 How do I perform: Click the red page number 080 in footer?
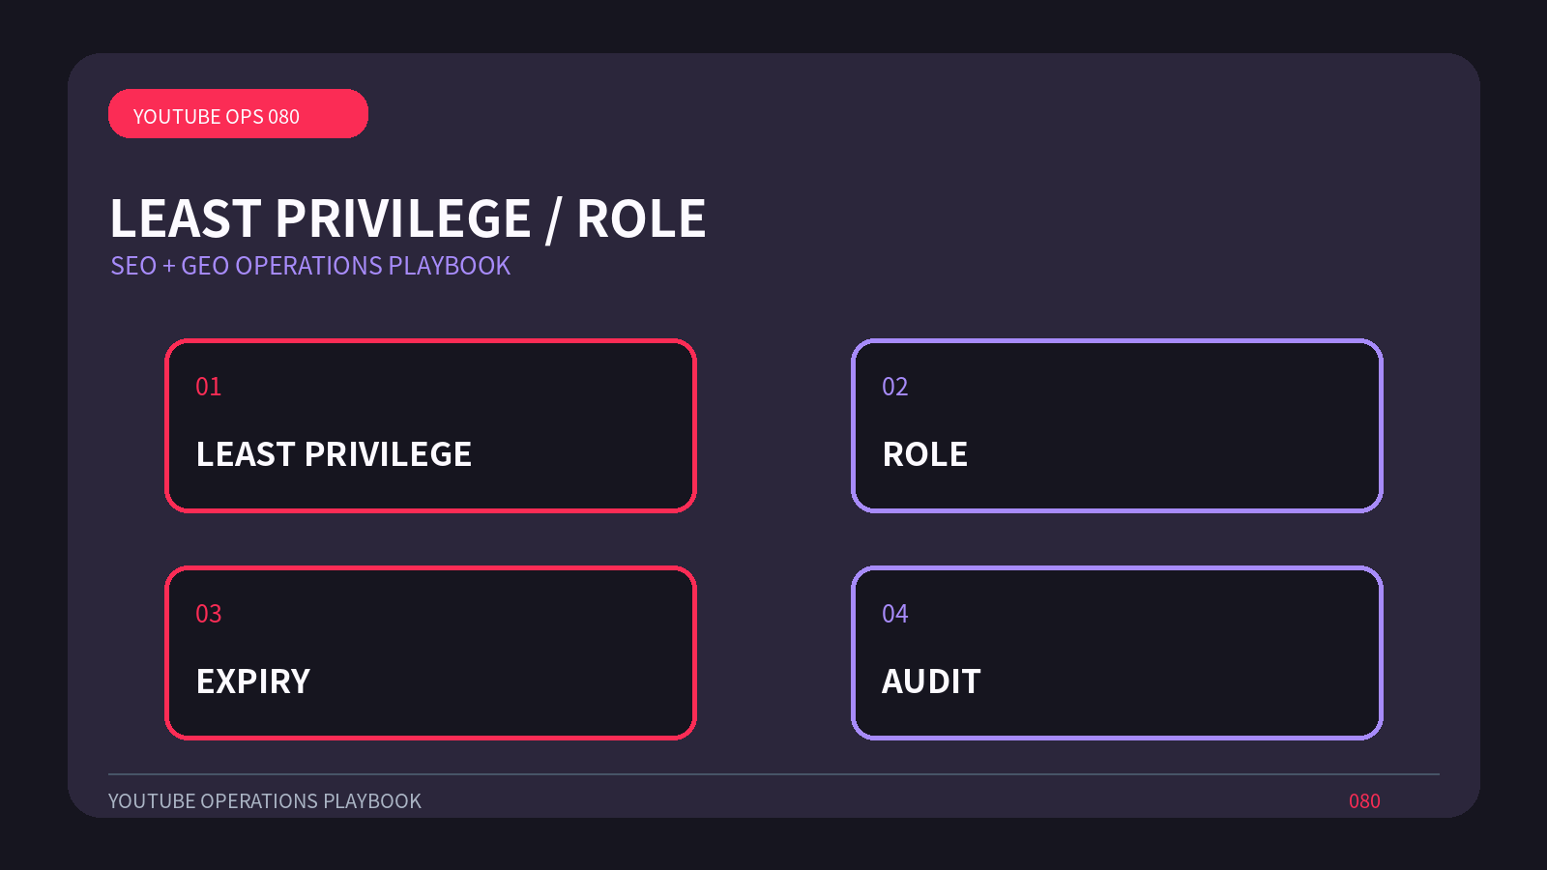[1364, 801]
